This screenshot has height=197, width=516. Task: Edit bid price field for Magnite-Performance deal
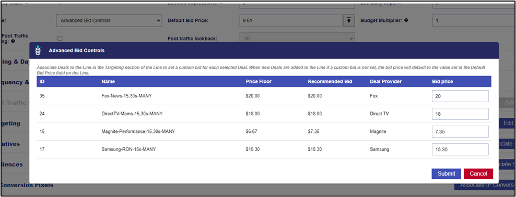click(x=460, y=132)
